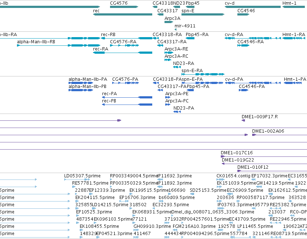The width and height of the screenshot is (307, 239).
Task: Click the mir-4911 gene label
Action: 185,26
